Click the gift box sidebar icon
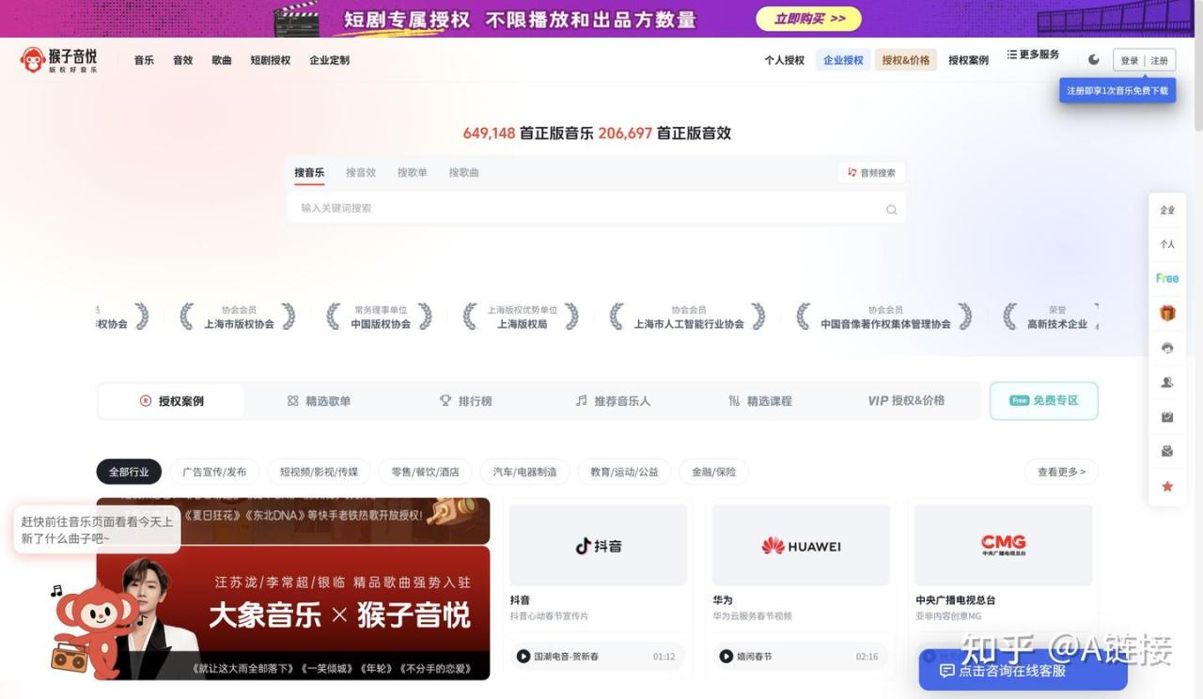The image size is (1203, 699). coord(1167,313)
